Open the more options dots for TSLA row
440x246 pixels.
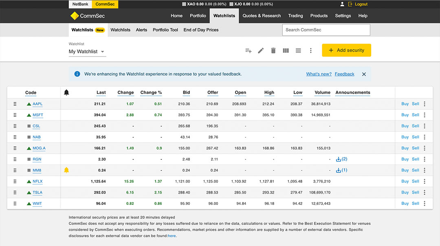[x=425, y=192]
